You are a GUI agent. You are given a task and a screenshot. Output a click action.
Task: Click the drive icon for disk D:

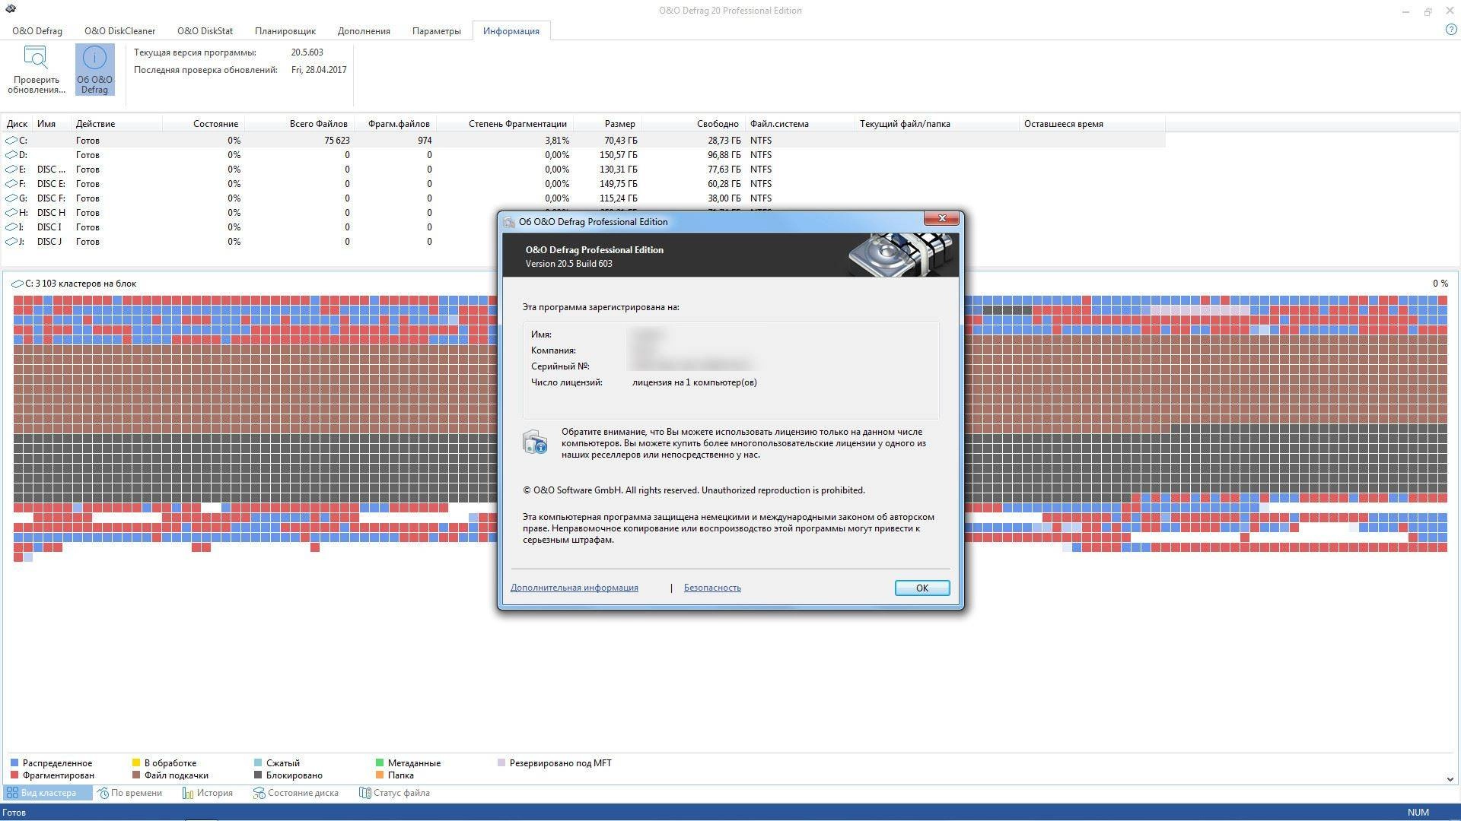click(x=11, y=155)
